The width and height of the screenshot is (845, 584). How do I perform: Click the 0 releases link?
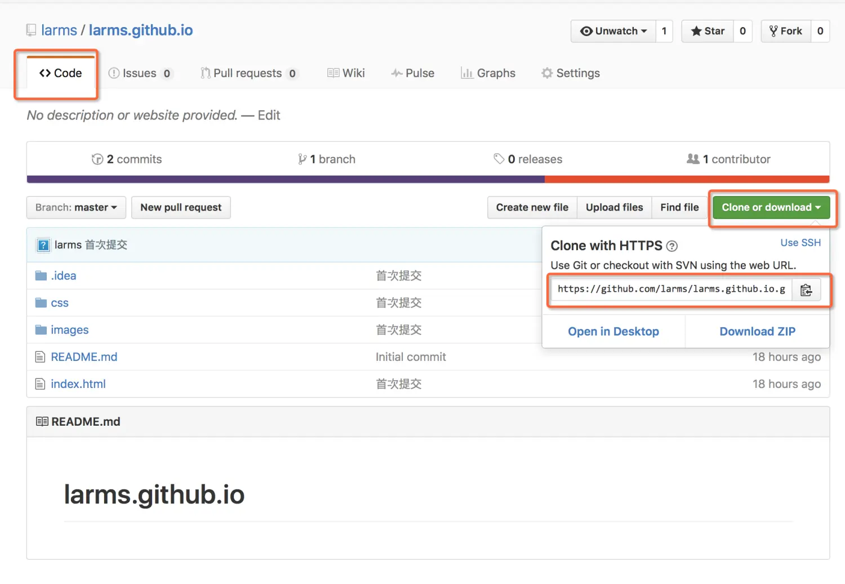pos(528,159)
